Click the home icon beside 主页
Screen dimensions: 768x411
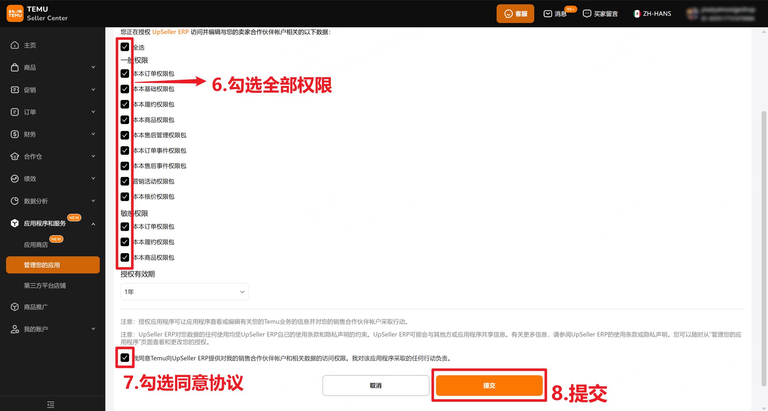tap(15, 45)
